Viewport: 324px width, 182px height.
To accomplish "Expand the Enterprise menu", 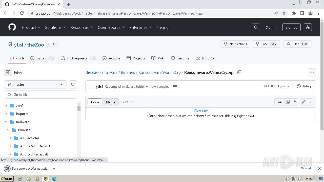I will coord(140,27).
